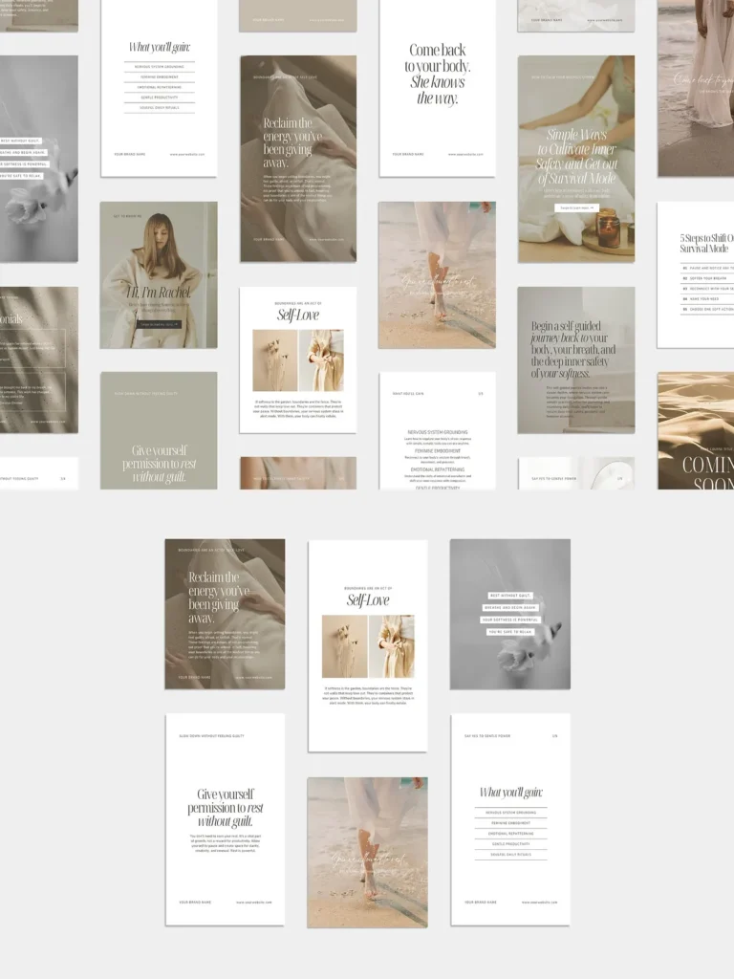Select the sage green 'Give yourself permission' card

point(159,431)
